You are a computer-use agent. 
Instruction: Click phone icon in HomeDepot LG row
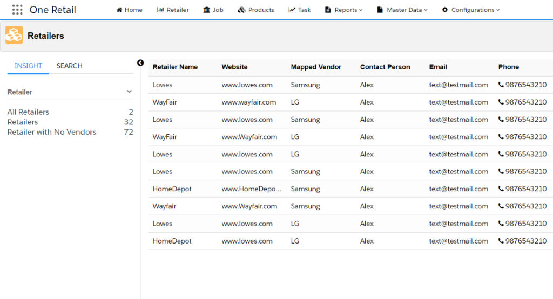click(501, 241)
